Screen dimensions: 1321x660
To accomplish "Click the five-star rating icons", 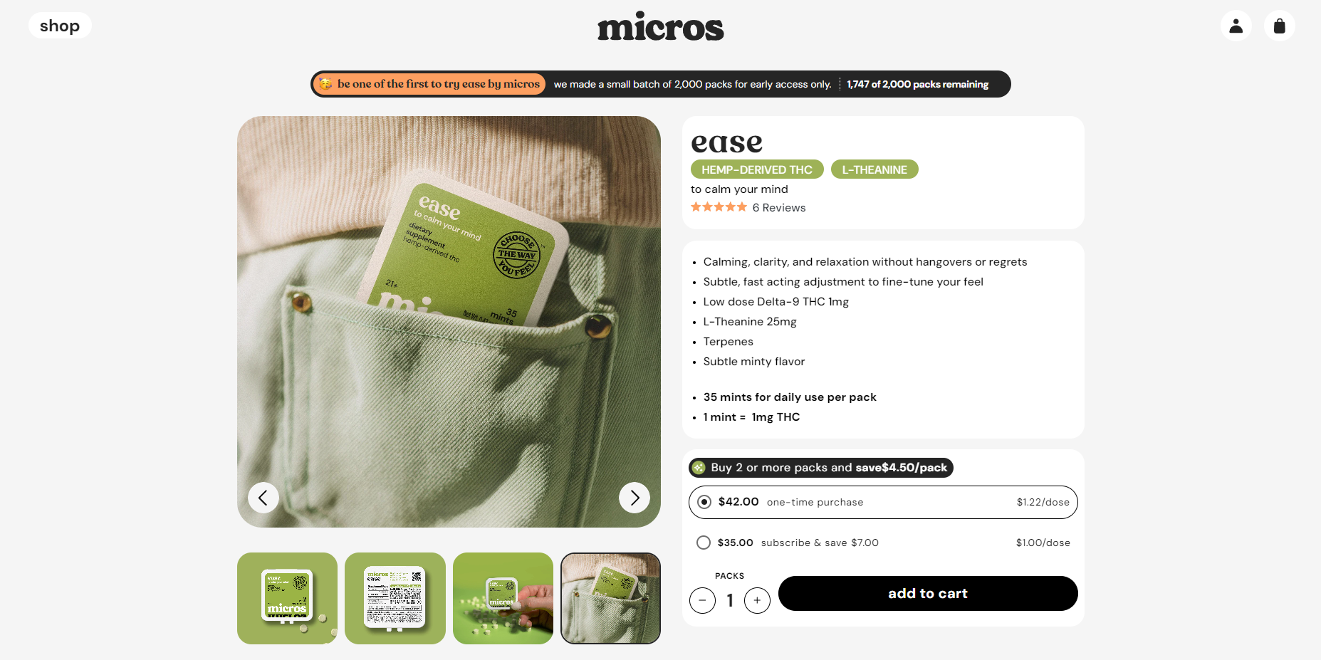I will coord(719,207).
